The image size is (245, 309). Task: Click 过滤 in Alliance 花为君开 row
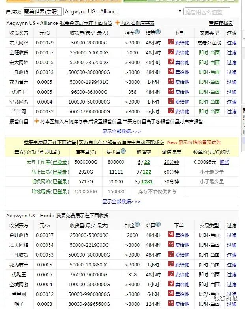pyautogui.click(x=231, y=82)
